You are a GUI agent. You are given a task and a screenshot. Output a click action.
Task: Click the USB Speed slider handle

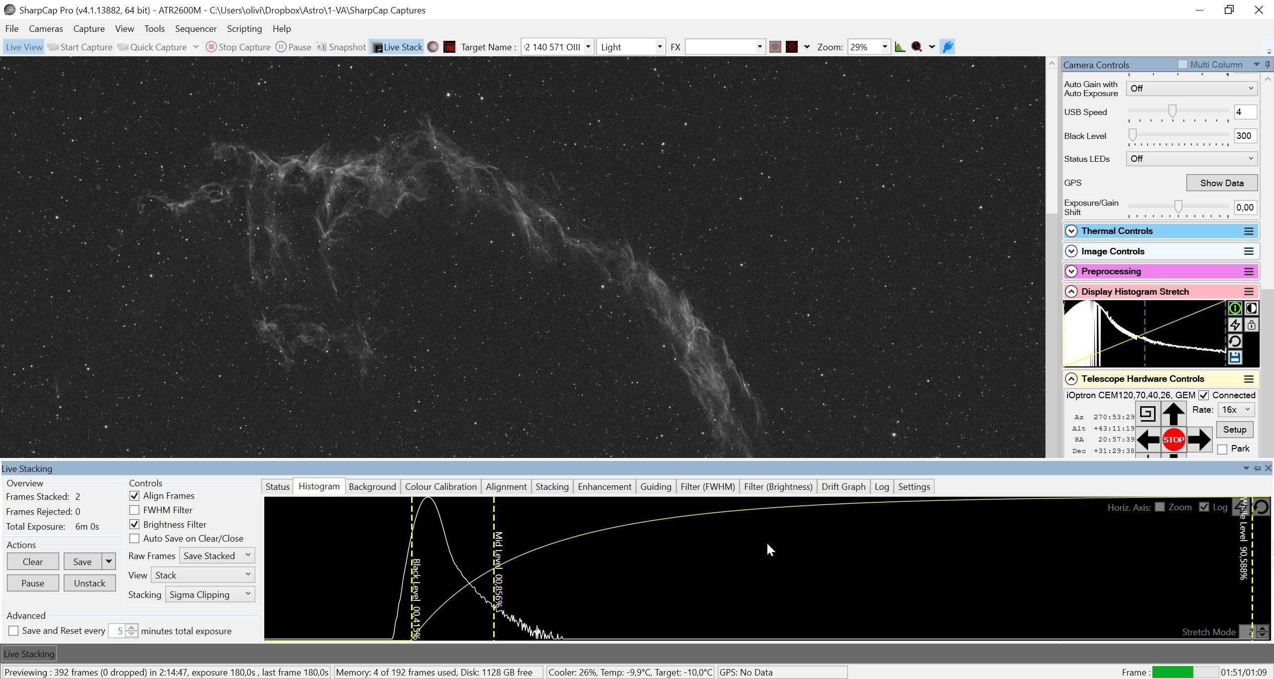click(x=1172, y=111)
